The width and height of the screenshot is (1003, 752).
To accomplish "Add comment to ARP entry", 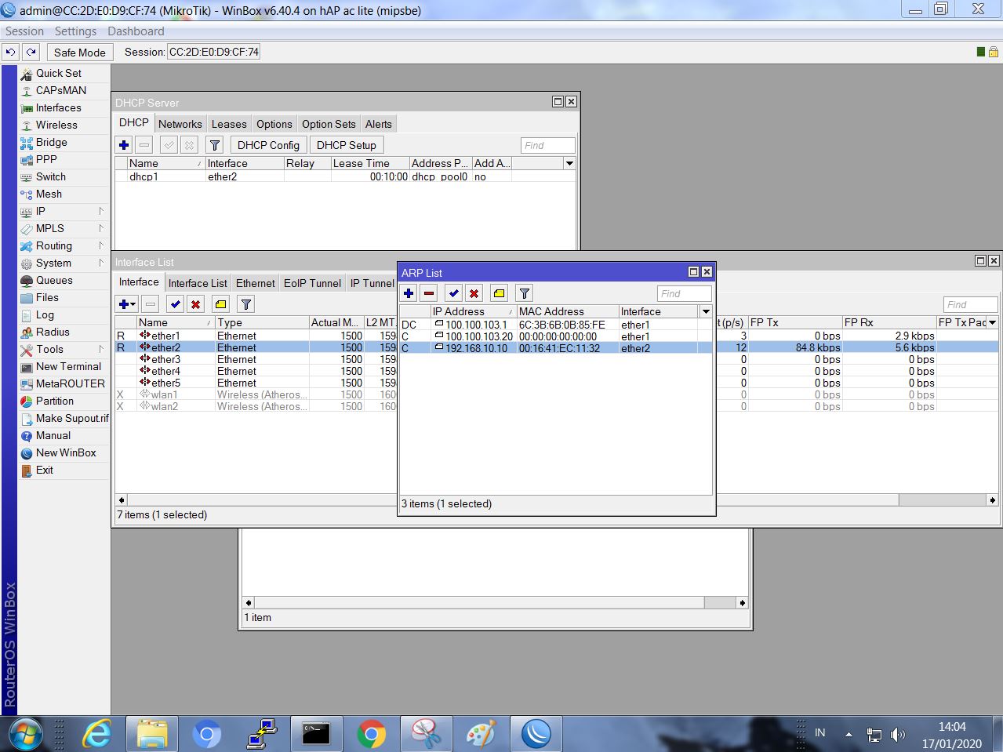I will (499, 293).
